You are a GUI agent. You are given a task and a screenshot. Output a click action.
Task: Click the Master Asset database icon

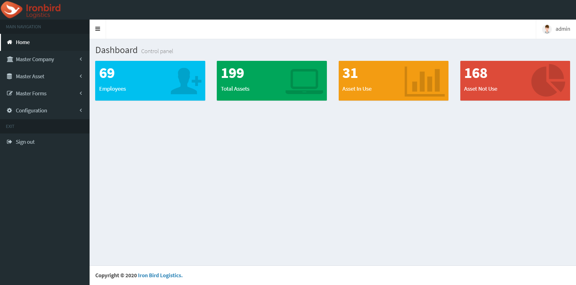pos(10,76)
